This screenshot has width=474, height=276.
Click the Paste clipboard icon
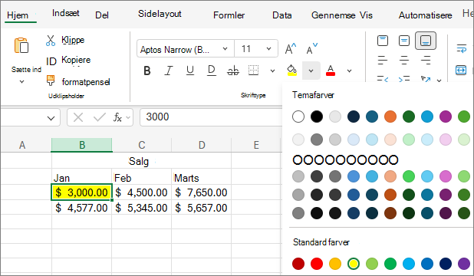[21, 45]
